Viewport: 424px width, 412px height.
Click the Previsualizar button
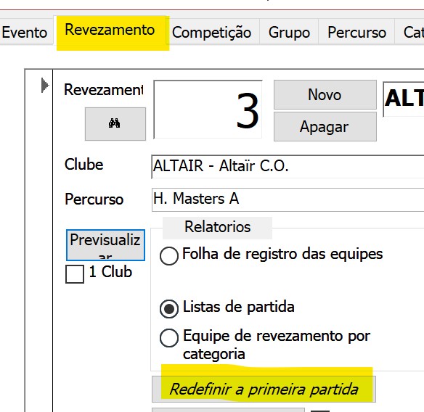pos(105,245)
